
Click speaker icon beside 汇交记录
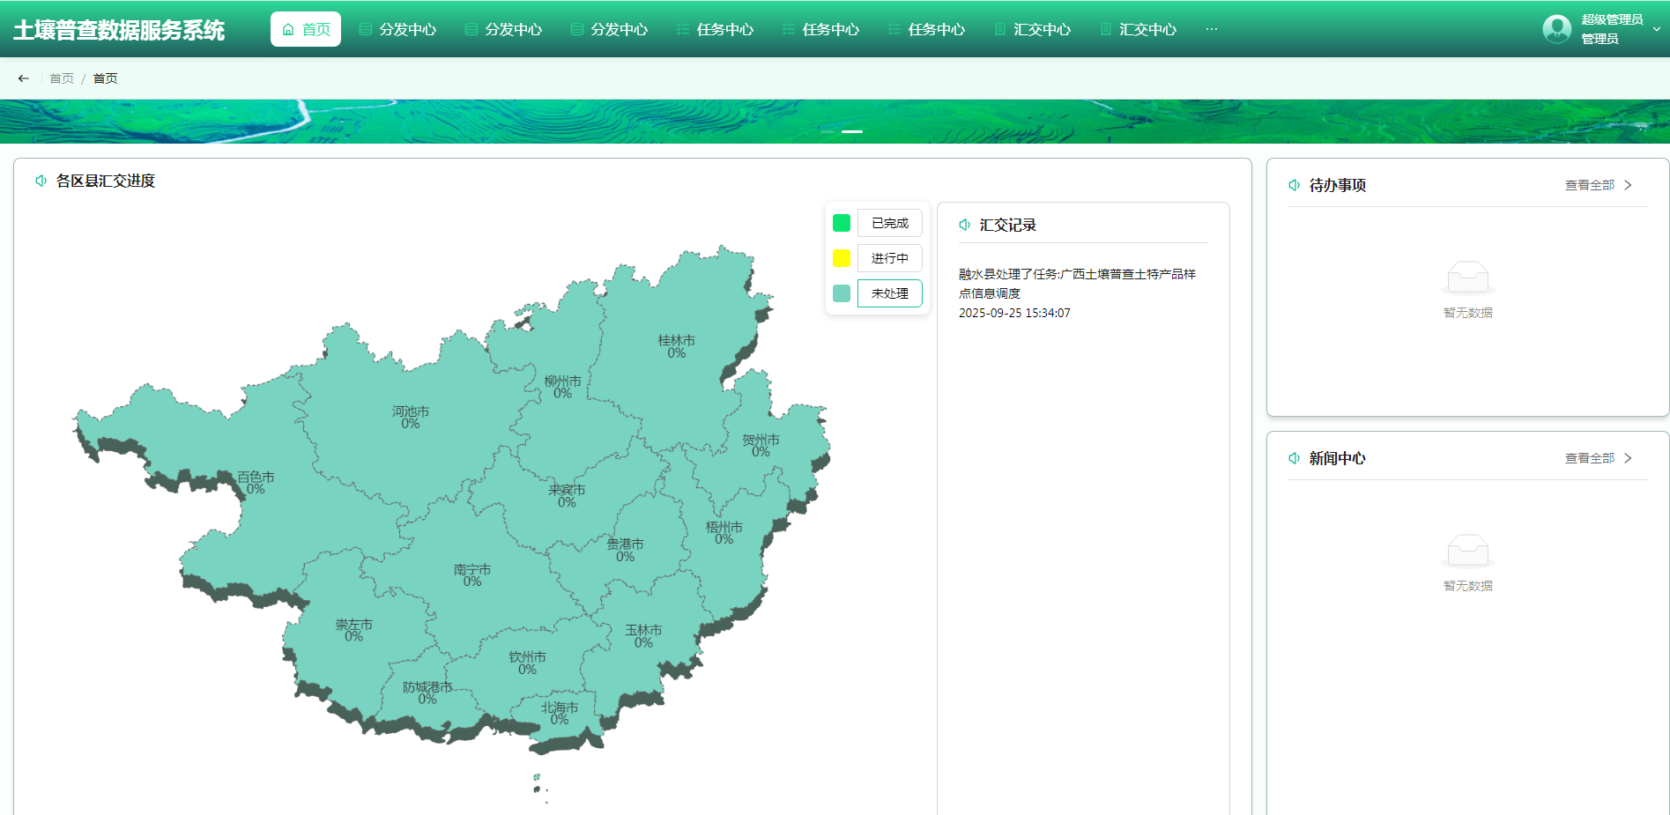965,225
